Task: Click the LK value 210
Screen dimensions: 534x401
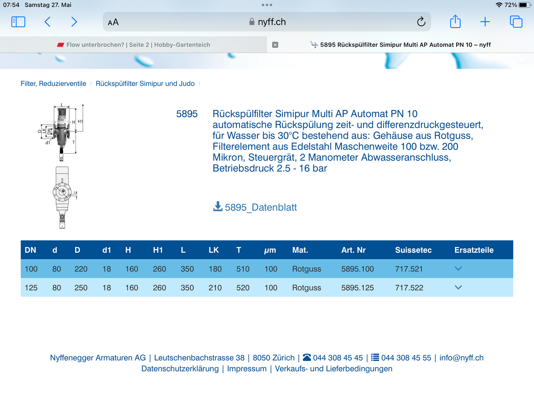Action: click(215, 288)
